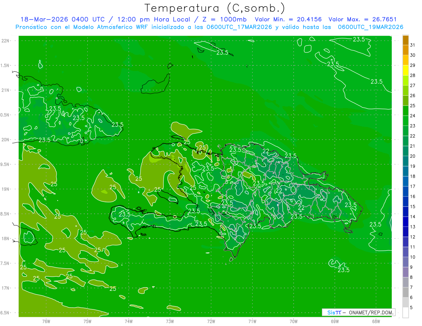The image size is (422, 326).
Task: Click the '11' value on the color scale
Action: 413,247
